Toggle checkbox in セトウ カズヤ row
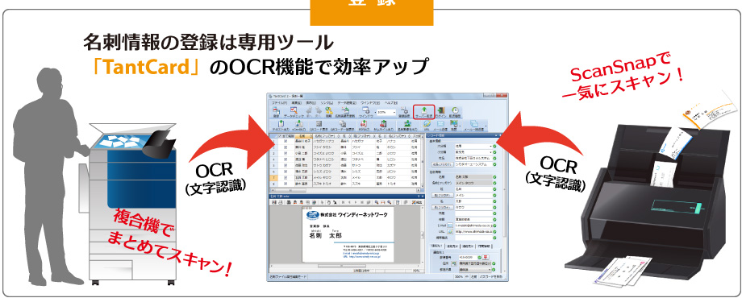 click(286, 166)
